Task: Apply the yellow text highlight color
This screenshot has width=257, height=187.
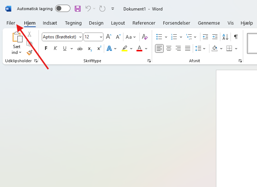Action: pos(125,48)
